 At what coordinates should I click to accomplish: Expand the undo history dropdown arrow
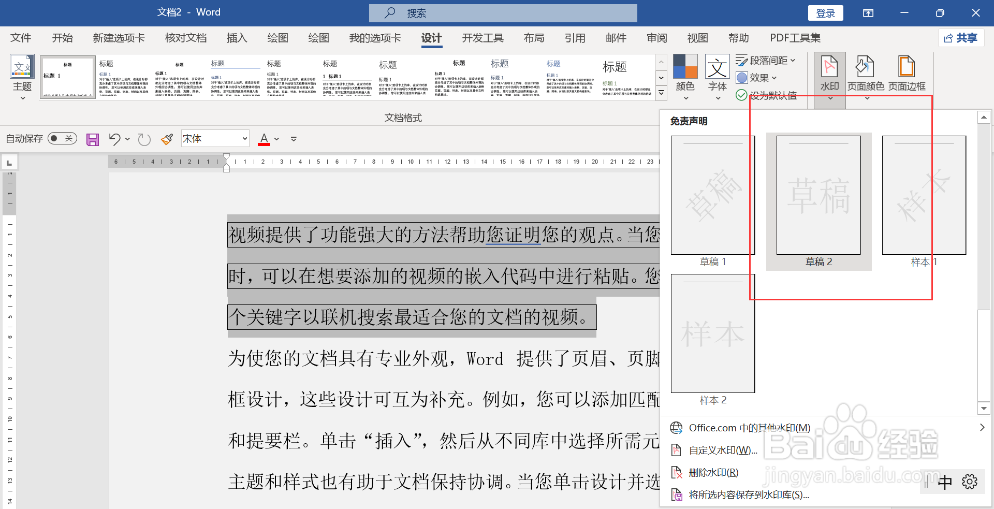click(127, 139)
